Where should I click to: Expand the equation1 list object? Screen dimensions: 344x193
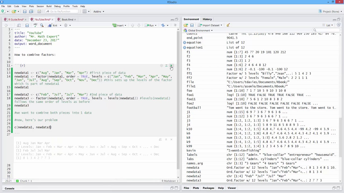pyautogui.click(x=185, y=47)
